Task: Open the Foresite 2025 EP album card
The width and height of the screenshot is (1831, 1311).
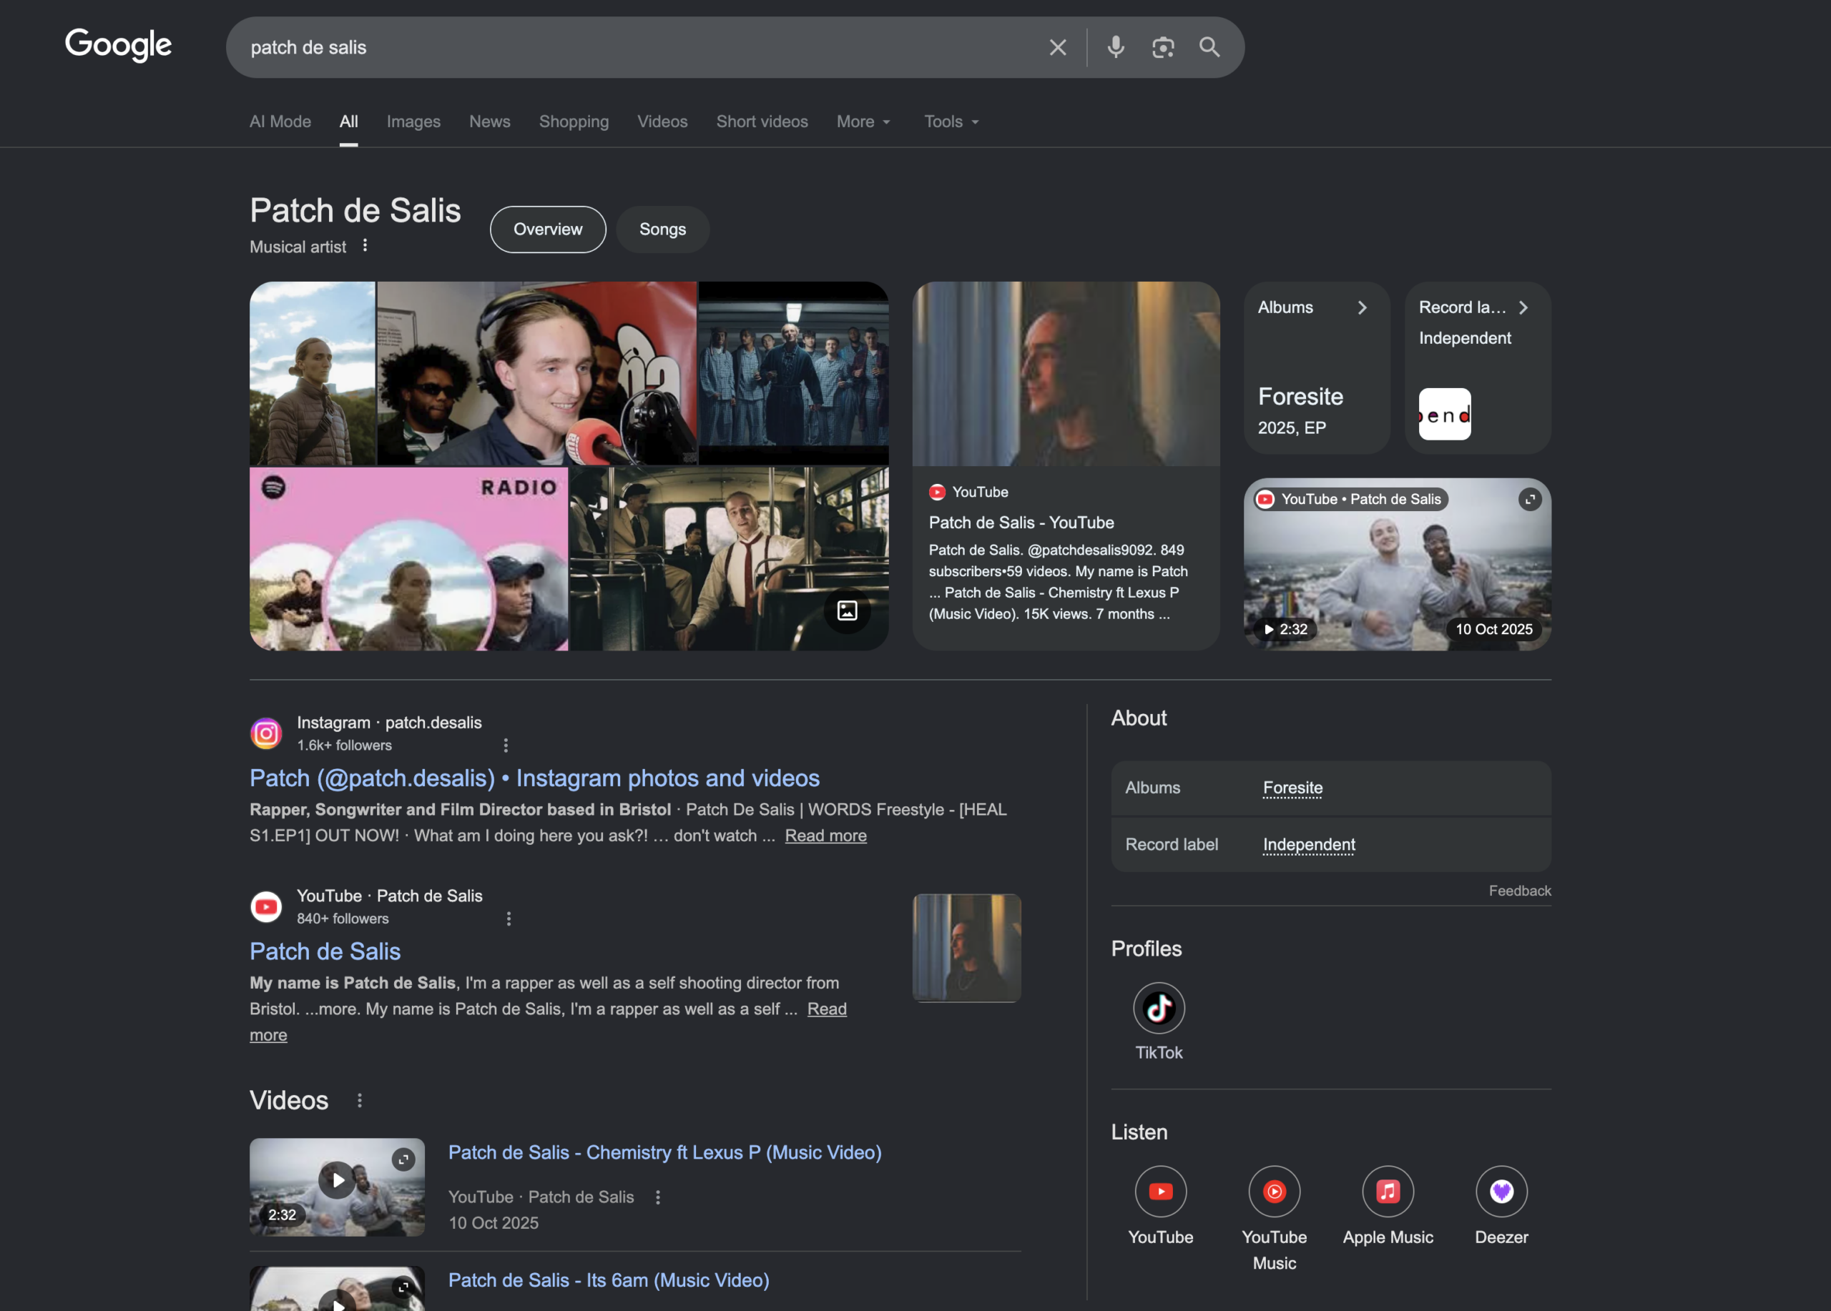Action: coord(1316,368)
